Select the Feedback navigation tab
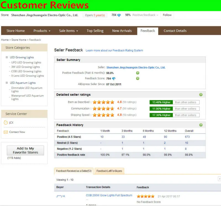This screenshot has width=221, height=206. coord(148,31)
